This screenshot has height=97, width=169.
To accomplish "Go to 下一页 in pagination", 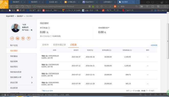I will [x=148, y=91].
